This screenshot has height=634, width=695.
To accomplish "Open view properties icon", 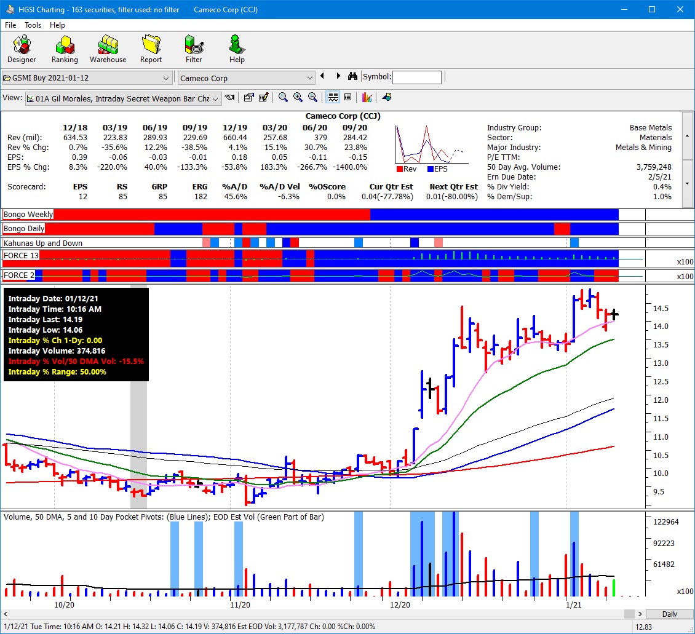I will 249,98.
